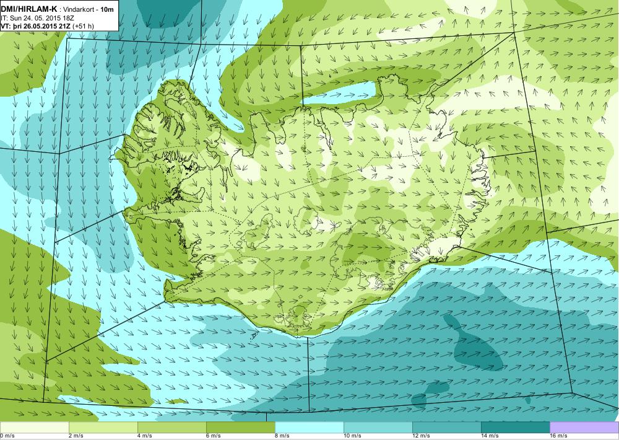Click the 6–8 m/s legend color swatch
The height and width of the screenshot is (440, 619).
pyautogui.click(x=240, y=428)
